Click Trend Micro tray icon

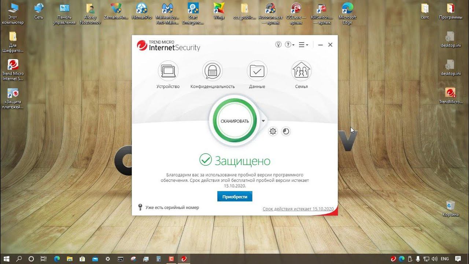pos(393,259)
